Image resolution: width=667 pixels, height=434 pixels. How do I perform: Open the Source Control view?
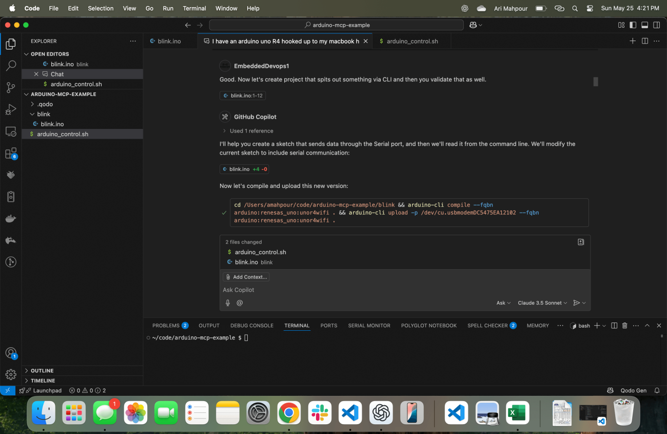click(11, 88)
